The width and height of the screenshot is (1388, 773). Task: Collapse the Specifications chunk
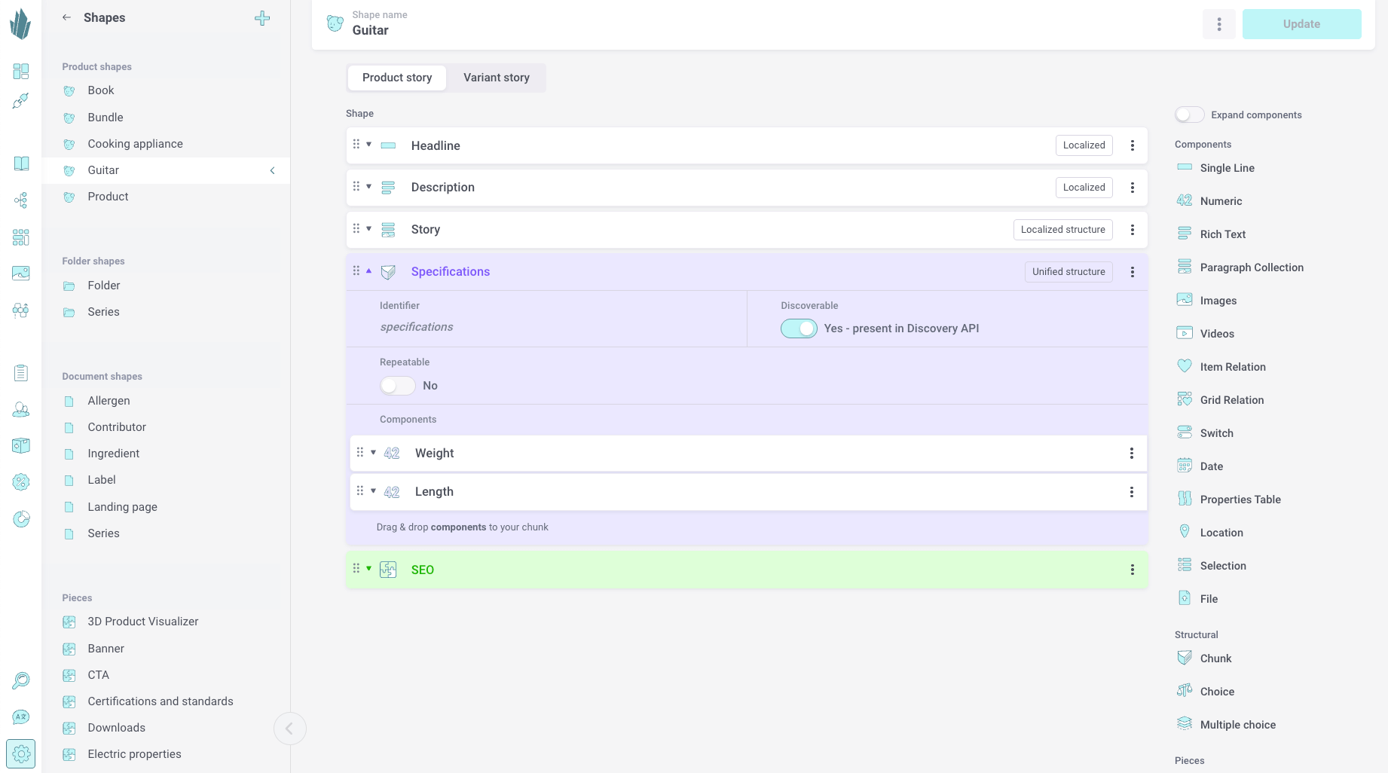(369, 271)
